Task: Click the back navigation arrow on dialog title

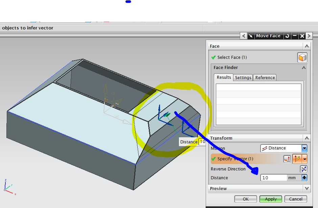Action: click(x=243, y=36)
